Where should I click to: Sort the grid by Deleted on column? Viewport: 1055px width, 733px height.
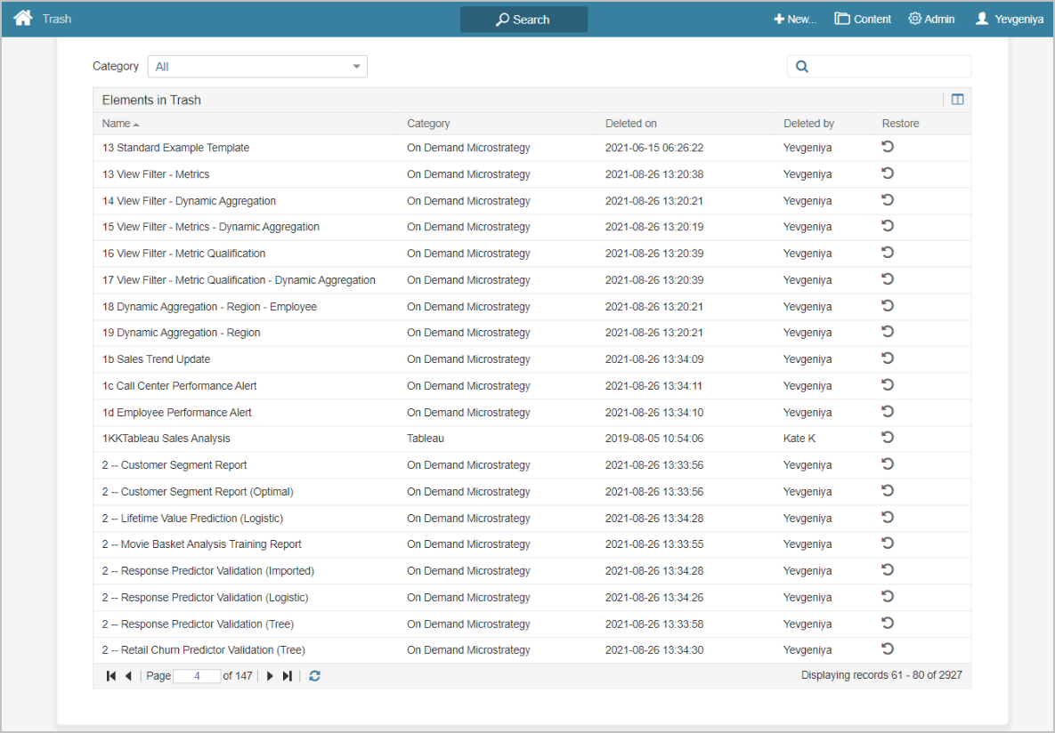(631, 124)
